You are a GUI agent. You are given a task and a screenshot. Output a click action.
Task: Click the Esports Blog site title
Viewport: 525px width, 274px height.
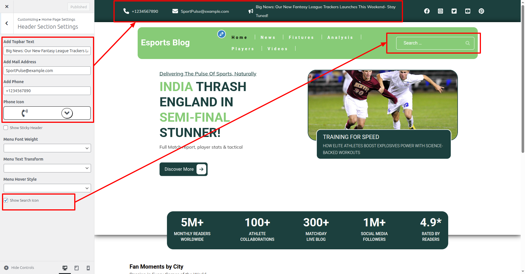[165, 43]
